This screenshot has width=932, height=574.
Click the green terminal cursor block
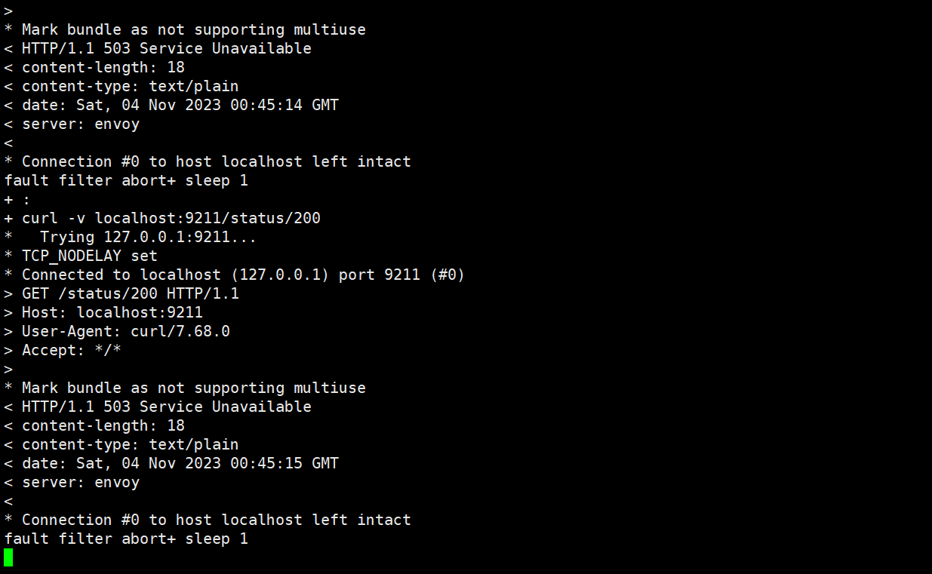click(x=8, y=557)
